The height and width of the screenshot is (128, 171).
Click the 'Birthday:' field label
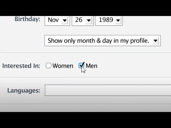(x=27, y=19)
